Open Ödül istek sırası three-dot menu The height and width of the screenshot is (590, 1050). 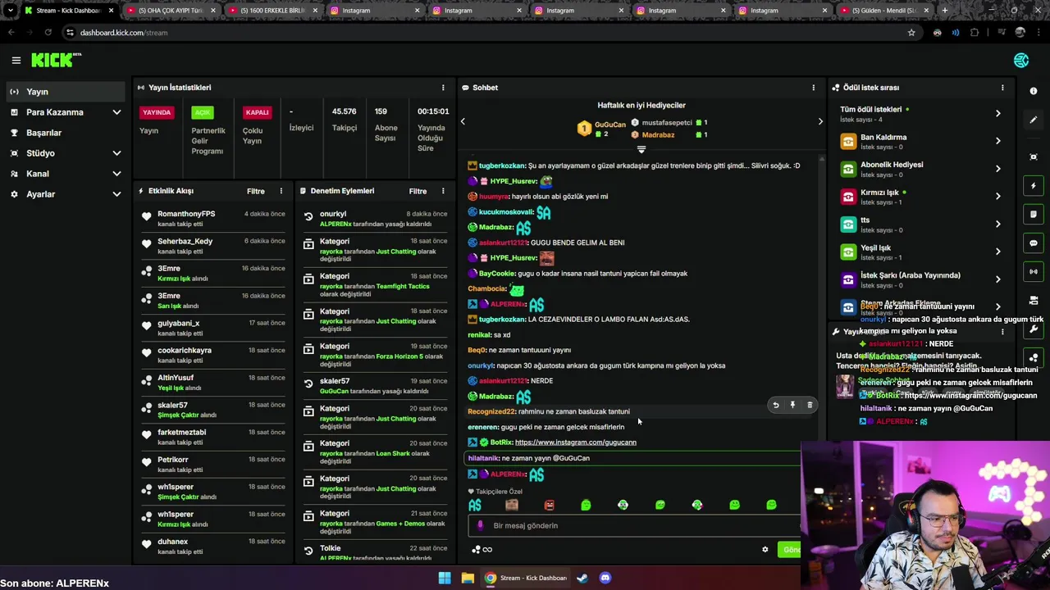[1002, 88]
